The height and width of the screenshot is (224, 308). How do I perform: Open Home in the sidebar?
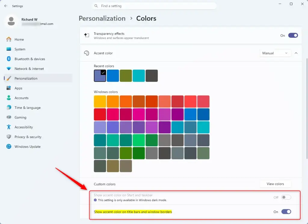click(38, 39)
